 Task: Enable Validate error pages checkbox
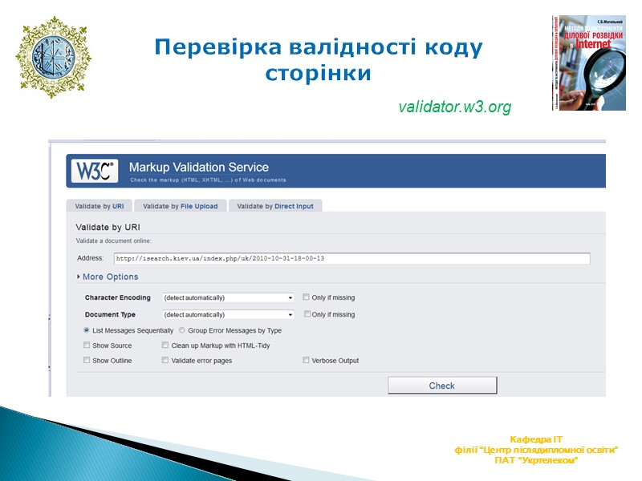[x=165, y=360]
